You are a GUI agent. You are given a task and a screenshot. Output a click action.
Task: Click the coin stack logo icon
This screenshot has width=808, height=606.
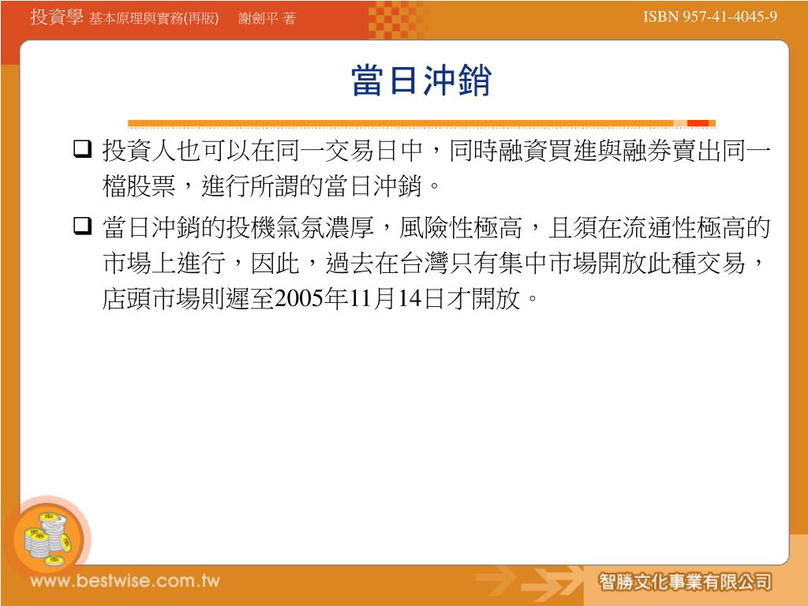[49, 539]
